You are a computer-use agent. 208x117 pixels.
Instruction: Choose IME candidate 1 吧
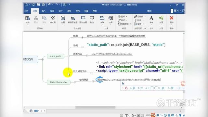coord(125,88)
